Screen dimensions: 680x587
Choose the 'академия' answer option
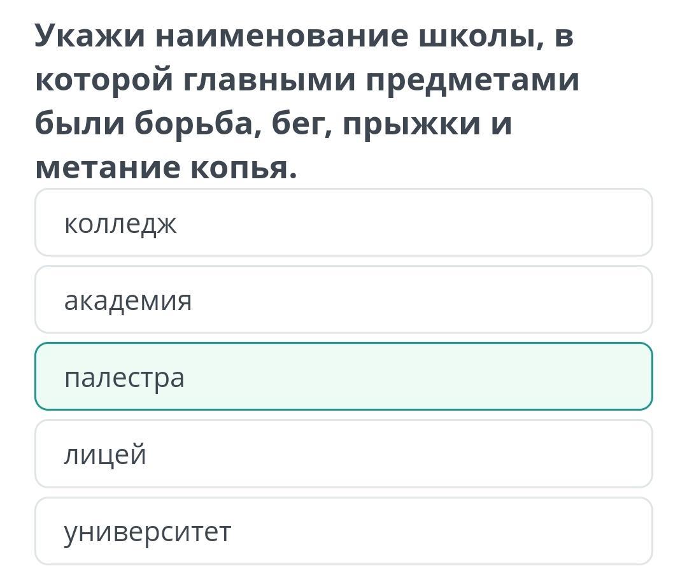click(343, 300)
